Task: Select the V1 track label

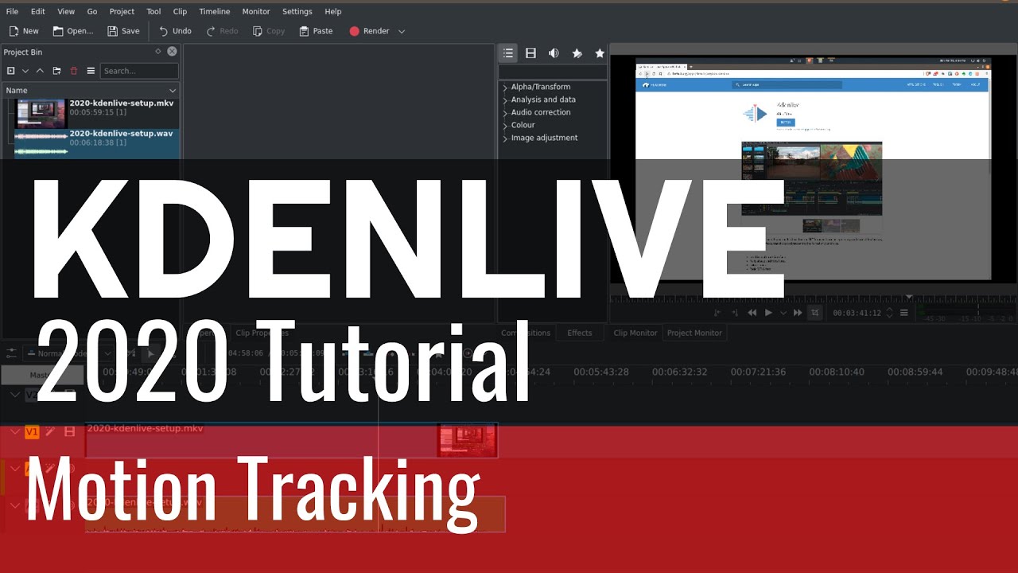Action: (x=32, y=432)
